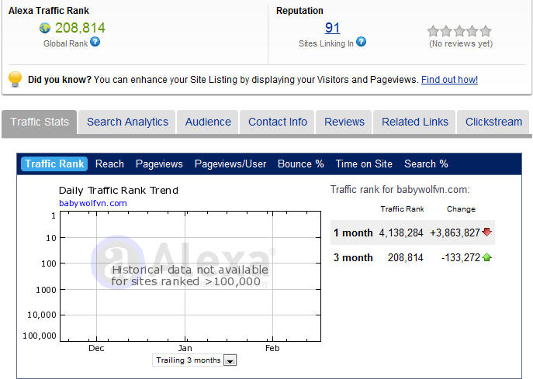Screen dimensions: 533x379
Task: Click the Daily Traffic Rank Trend title
Action: click(x=118, y=190)
